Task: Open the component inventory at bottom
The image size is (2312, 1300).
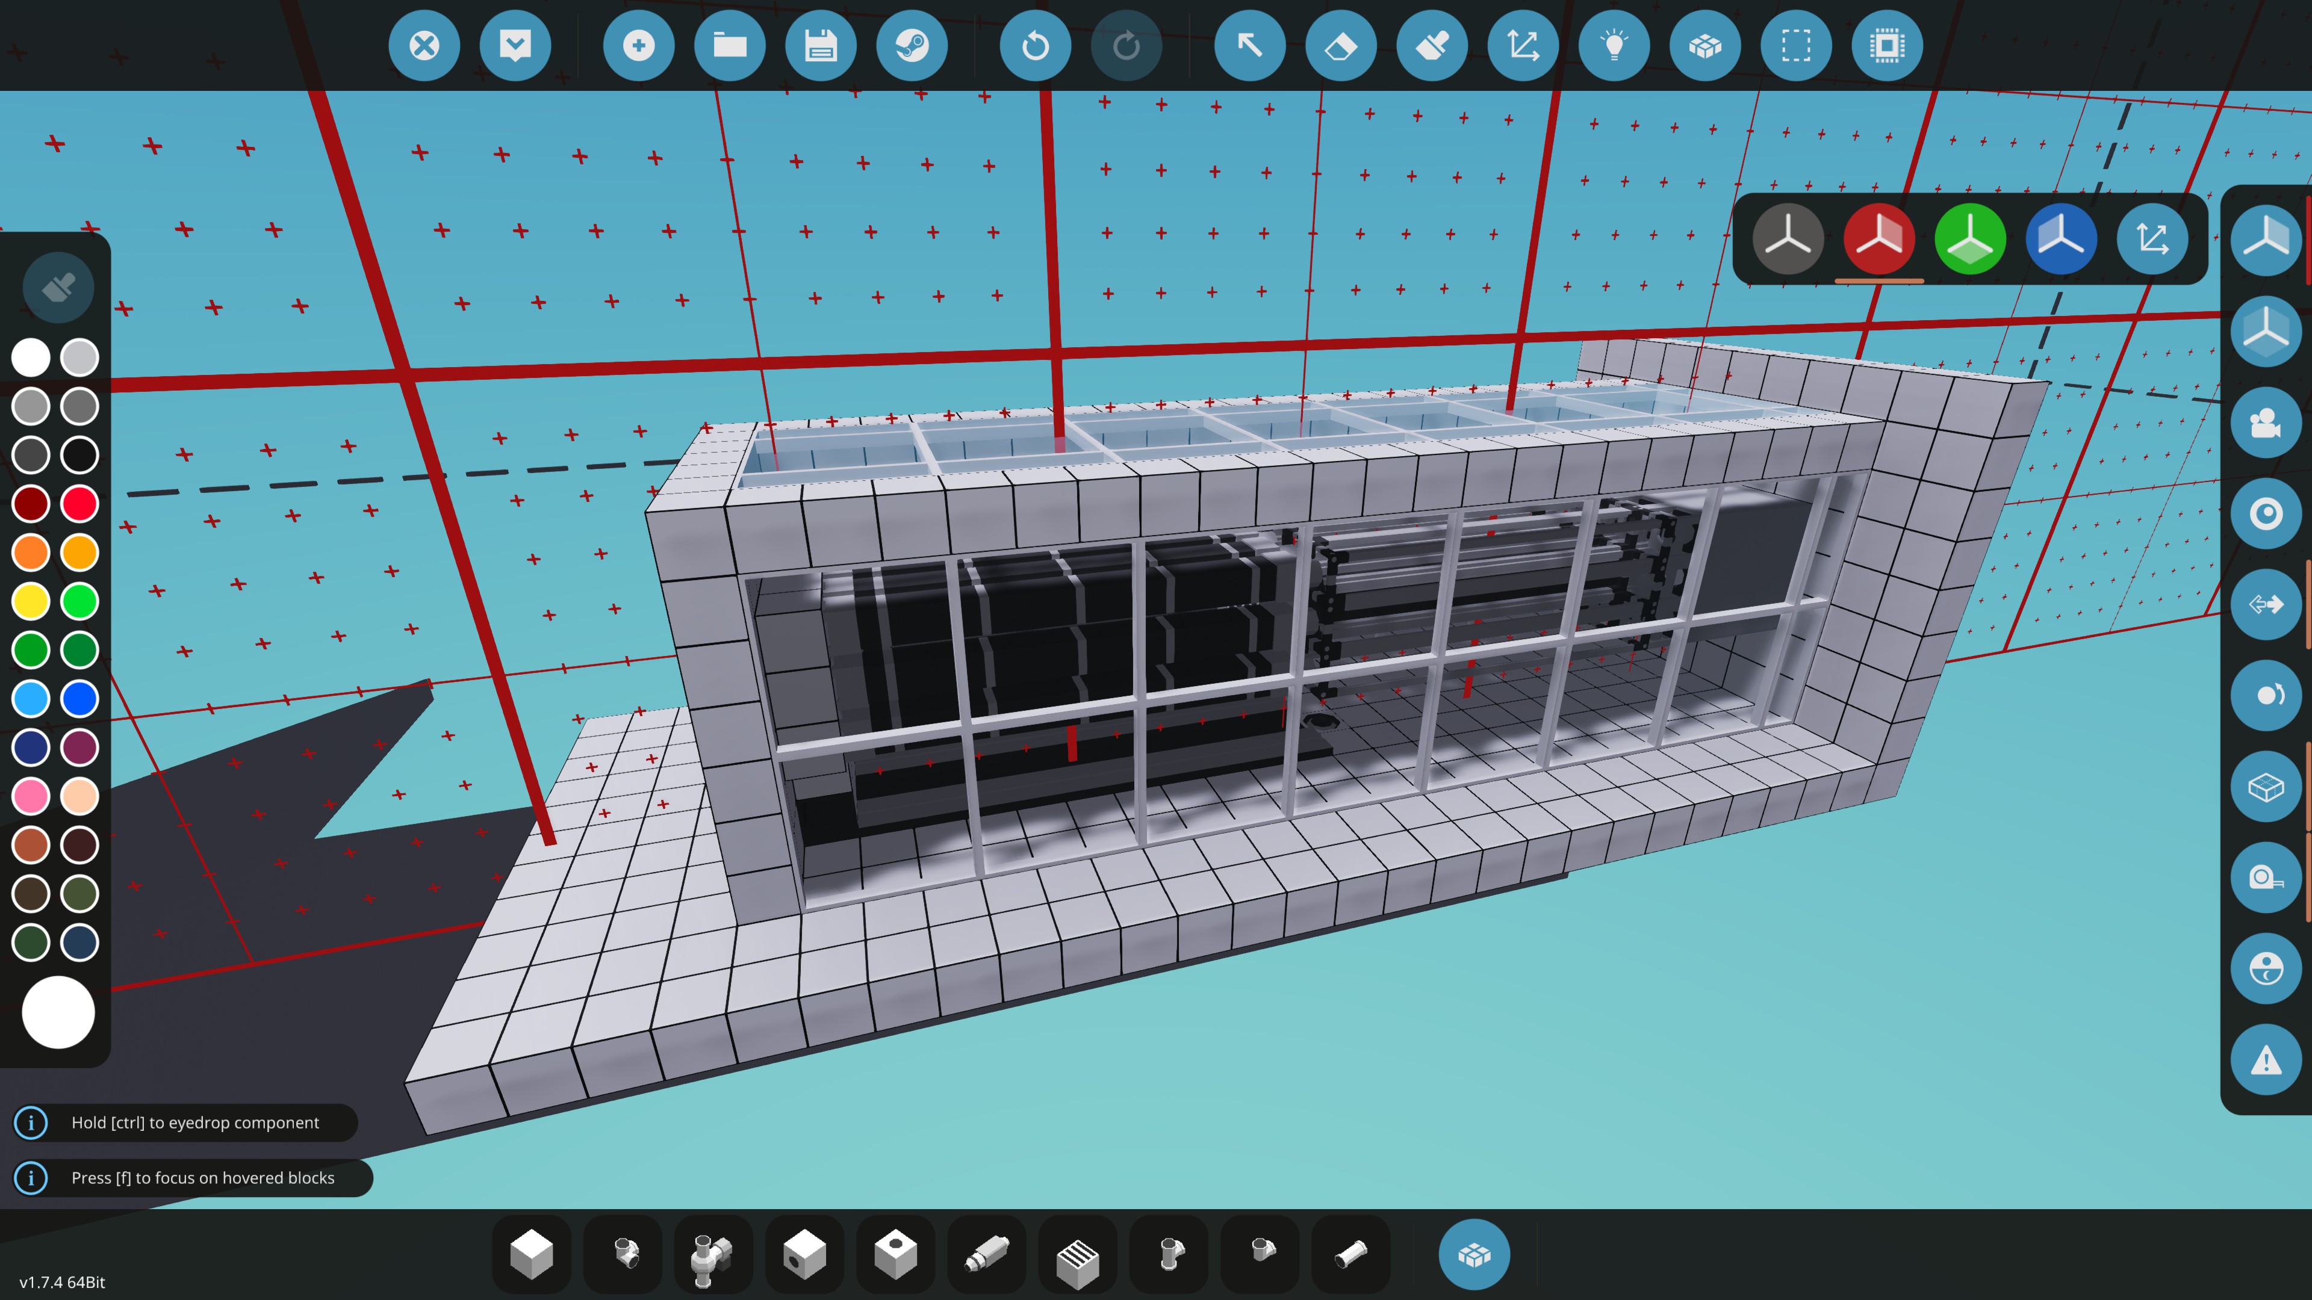Action: point(1474,1254)
